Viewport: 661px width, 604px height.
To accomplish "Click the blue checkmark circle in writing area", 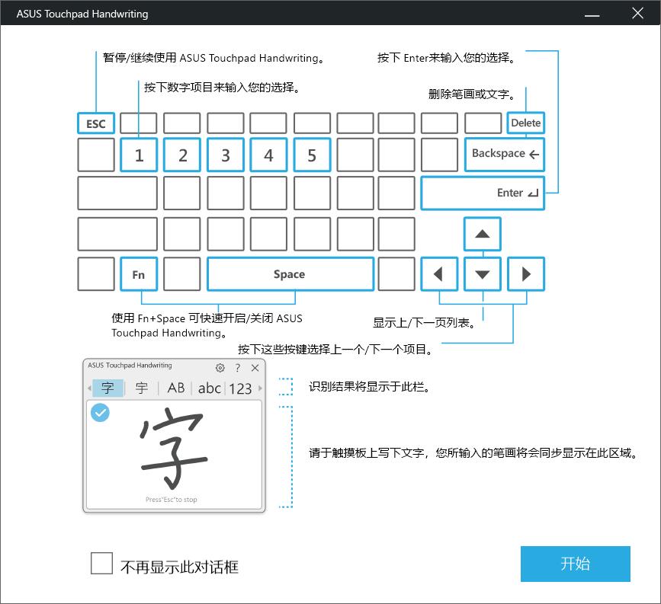I will (100, 413).
